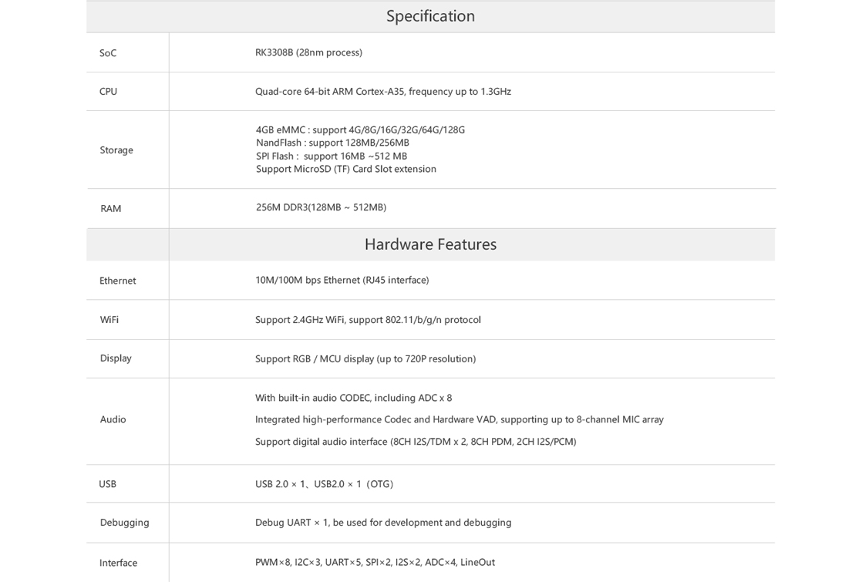
Task: Click the Quad-core Cortex-A35 CPU description
Action: click(383, 92)
